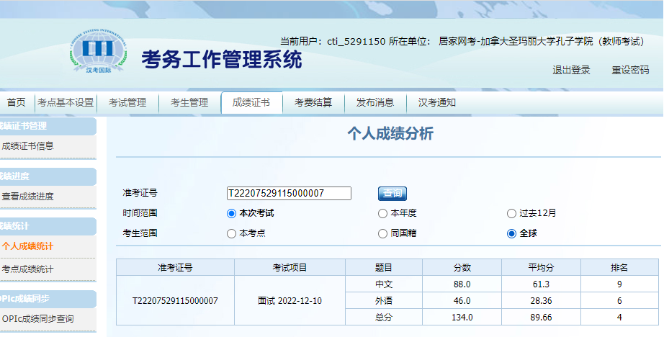Image resolution: width=664 pixels, height=337 pixels.
Task: Click the 重设密码 reset password link
Action: [x=630, y=70]
